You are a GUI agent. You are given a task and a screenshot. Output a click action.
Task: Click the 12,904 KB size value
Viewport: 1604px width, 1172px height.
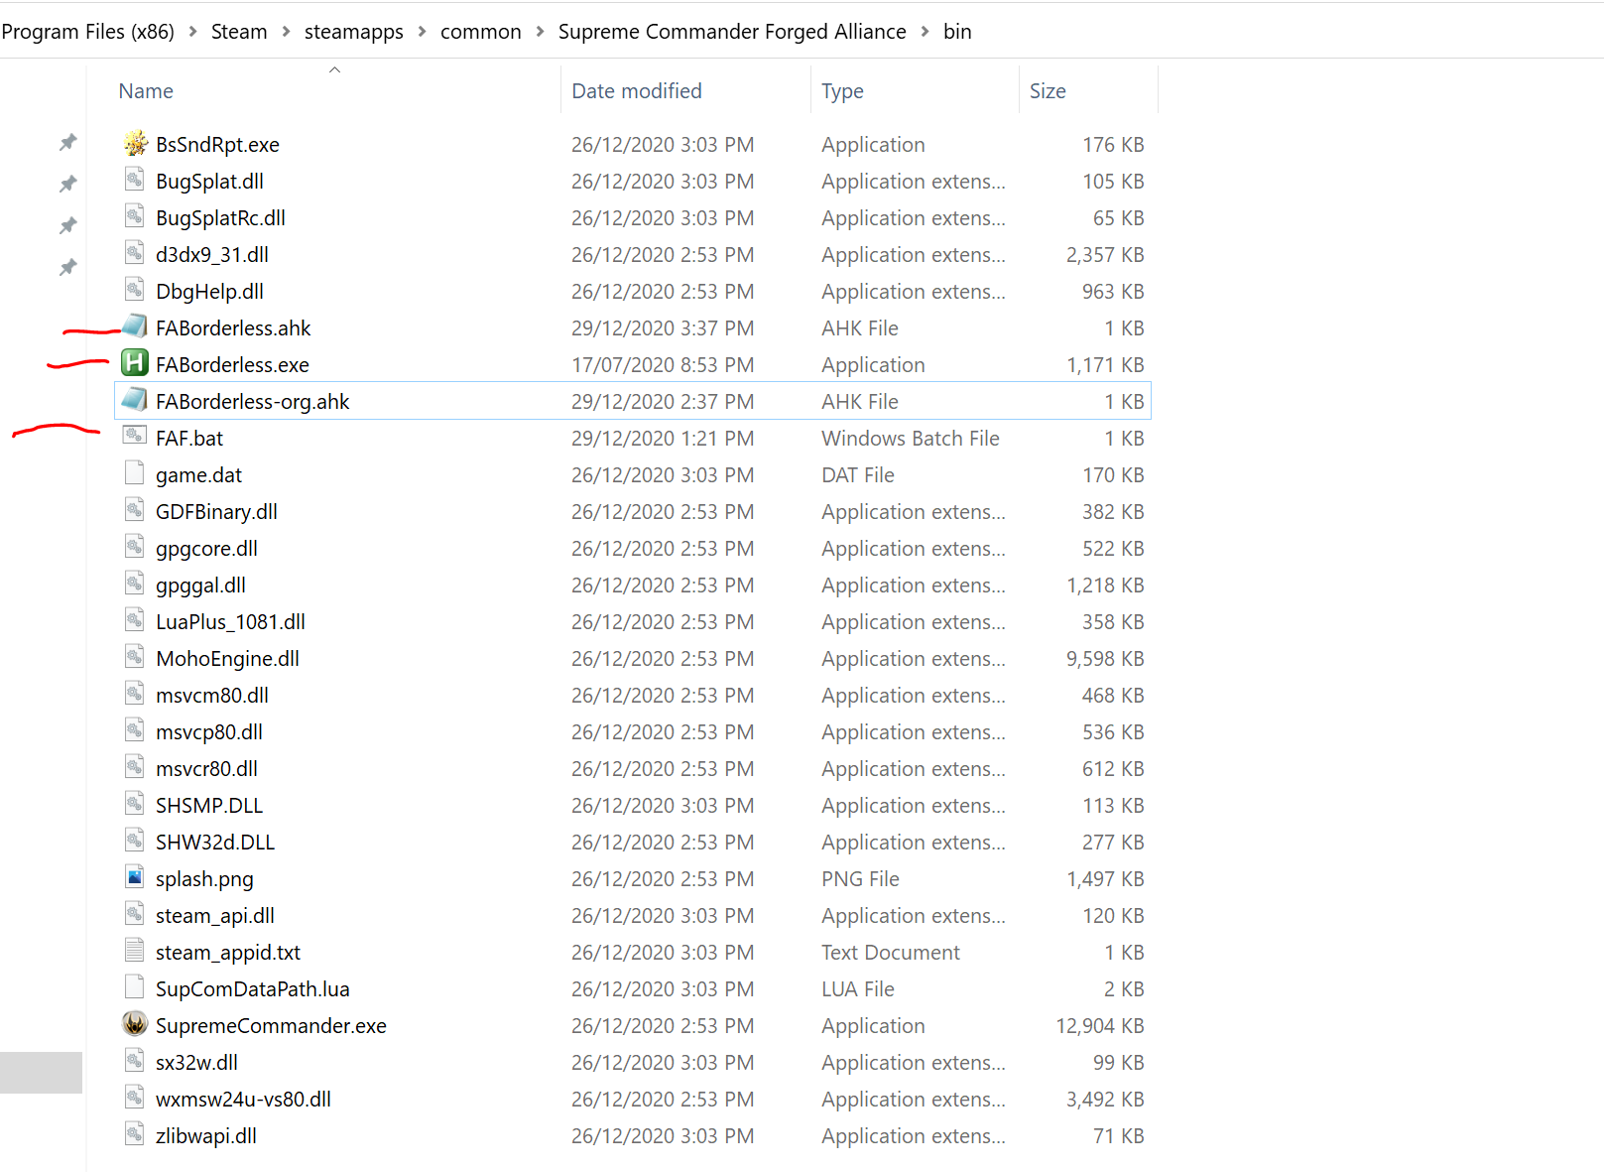tap(1100, 1026)
